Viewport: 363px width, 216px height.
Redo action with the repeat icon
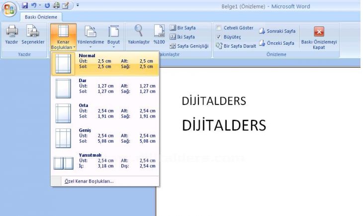pos(47,5)
